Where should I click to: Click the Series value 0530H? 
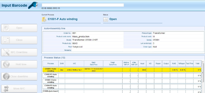point(156,40)
